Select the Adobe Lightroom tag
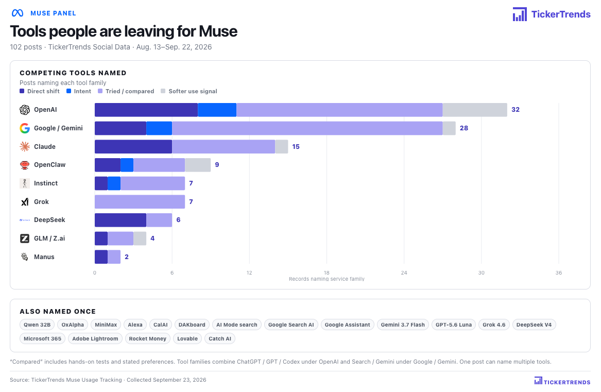 click(95, 338)
